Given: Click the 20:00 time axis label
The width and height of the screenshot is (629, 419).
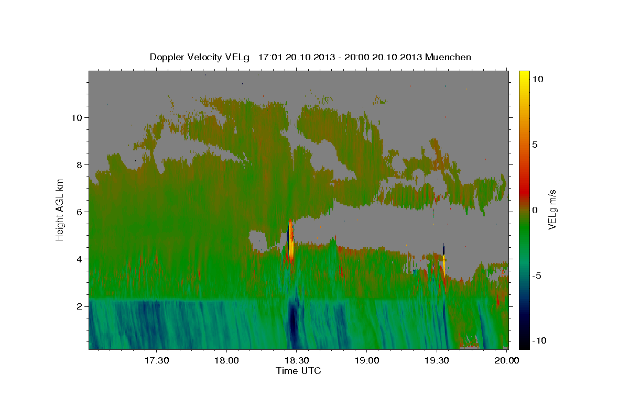Looking at the screenshot, I should (x=507, y=360).
